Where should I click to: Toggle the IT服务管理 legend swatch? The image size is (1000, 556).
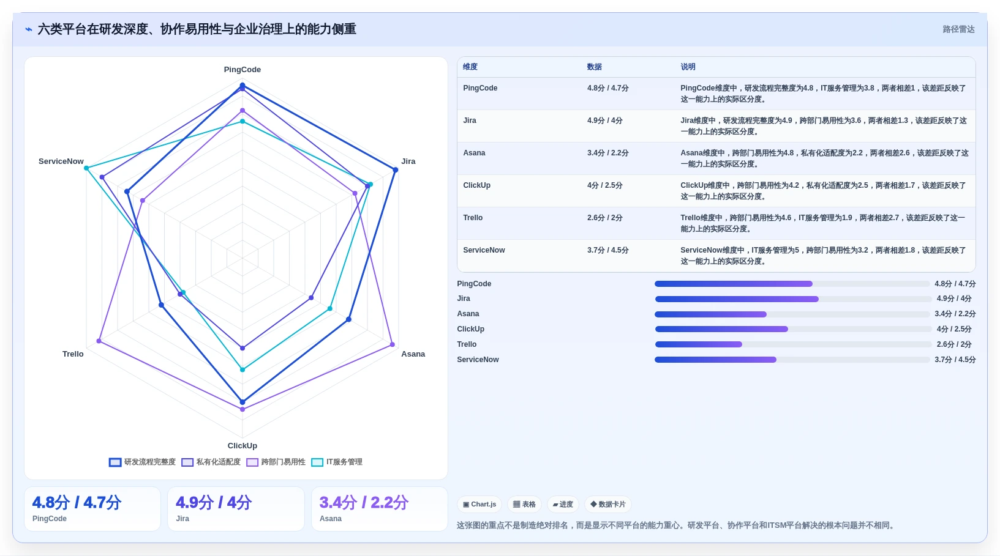(317, 462)
